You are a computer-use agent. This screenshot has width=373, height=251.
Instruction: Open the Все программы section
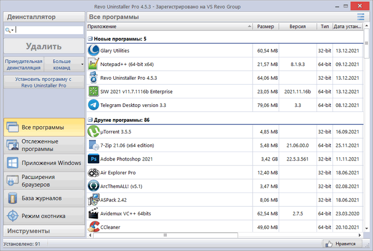pos(44,127)
